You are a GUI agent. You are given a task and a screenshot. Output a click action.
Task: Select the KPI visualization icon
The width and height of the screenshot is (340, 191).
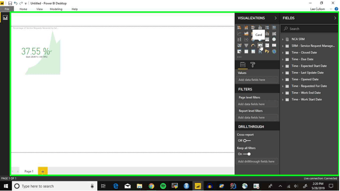pyautogui.click(x=274, y=45)
